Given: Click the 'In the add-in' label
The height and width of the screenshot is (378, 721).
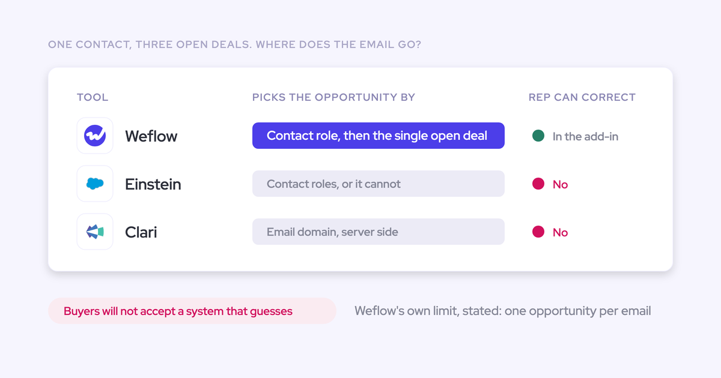Looking at the screenshot, I should click(585, 136).
